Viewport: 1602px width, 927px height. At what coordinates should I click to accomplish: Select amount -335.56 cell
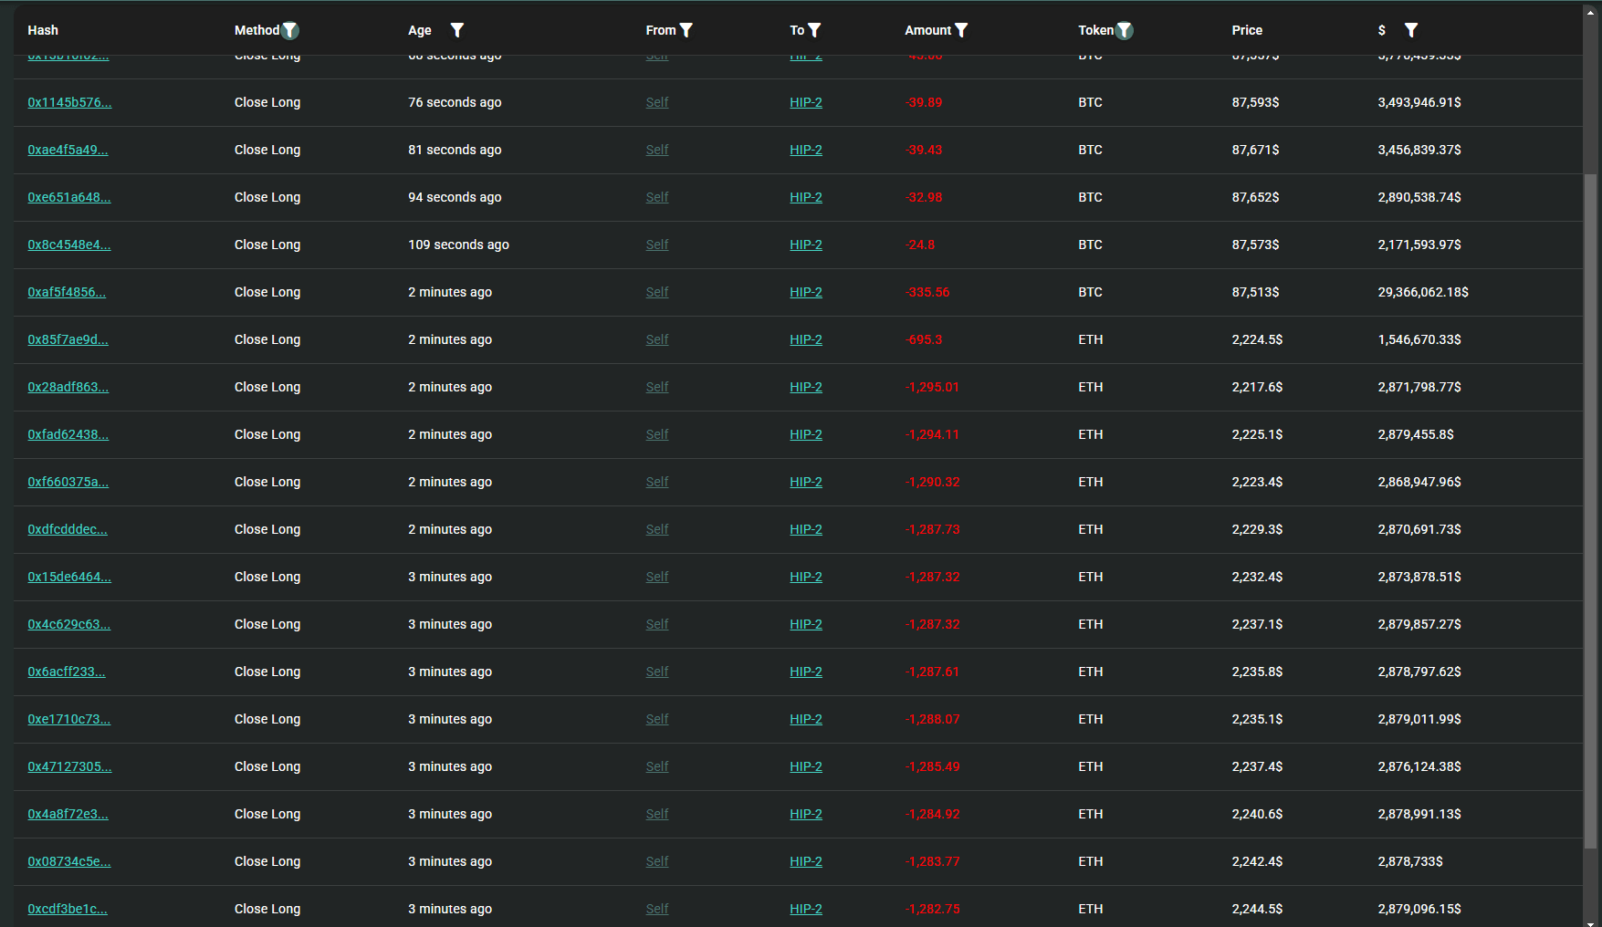[x=927, y=292]
